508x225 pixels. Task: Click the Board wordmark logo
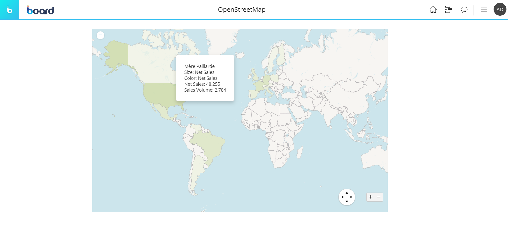[40, 10]
